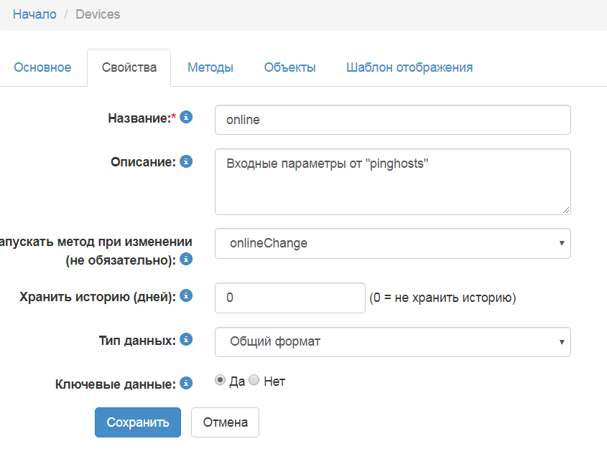Click the info icon beside Описание field

(x=186, y=161)
